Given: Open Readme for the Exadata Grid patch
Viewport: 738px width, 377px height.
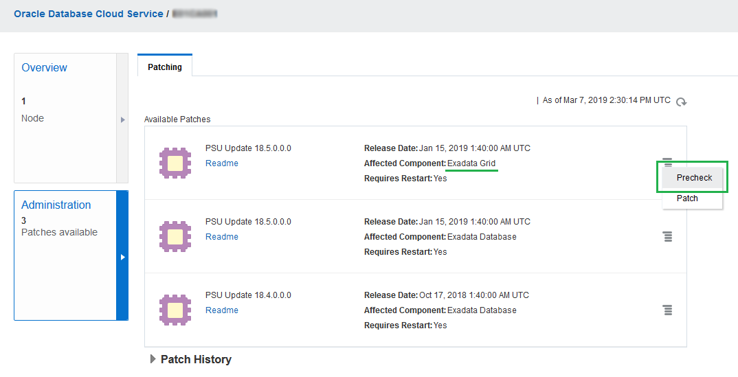Looking at the screenshot, I should pos(222,163).
